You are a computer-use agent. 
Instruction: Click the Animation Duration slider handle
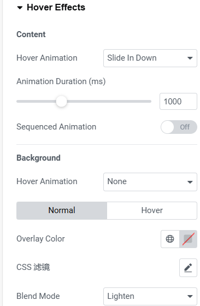pyautogui.click(x=61, y=101)
